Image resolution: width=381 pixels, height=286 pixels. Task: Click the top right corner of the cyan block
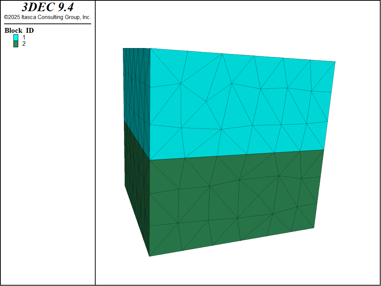point(335,62)
